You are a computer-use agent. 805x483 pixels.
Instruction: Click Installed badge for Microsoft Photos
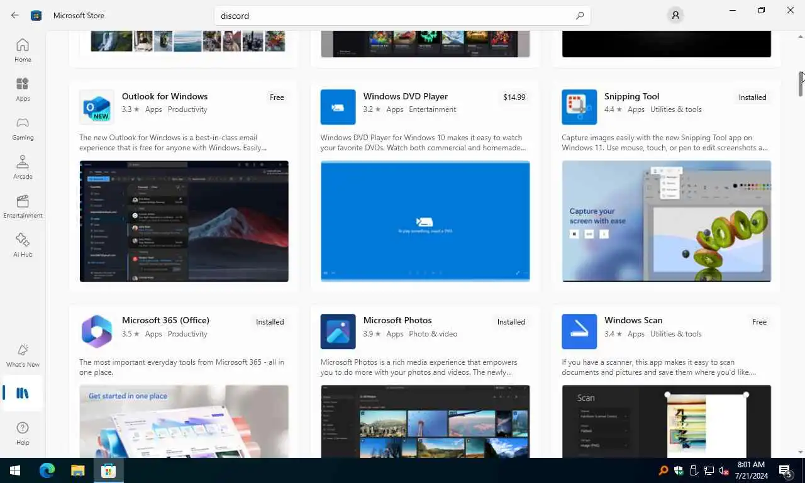pyautogui.click(x=511, y=322)
